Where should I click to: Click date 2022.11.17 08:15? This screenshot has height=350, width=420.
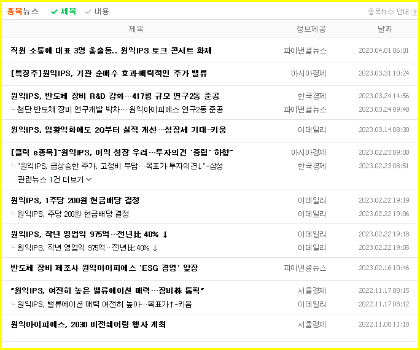pyautogui.click(x=384, y=290)
